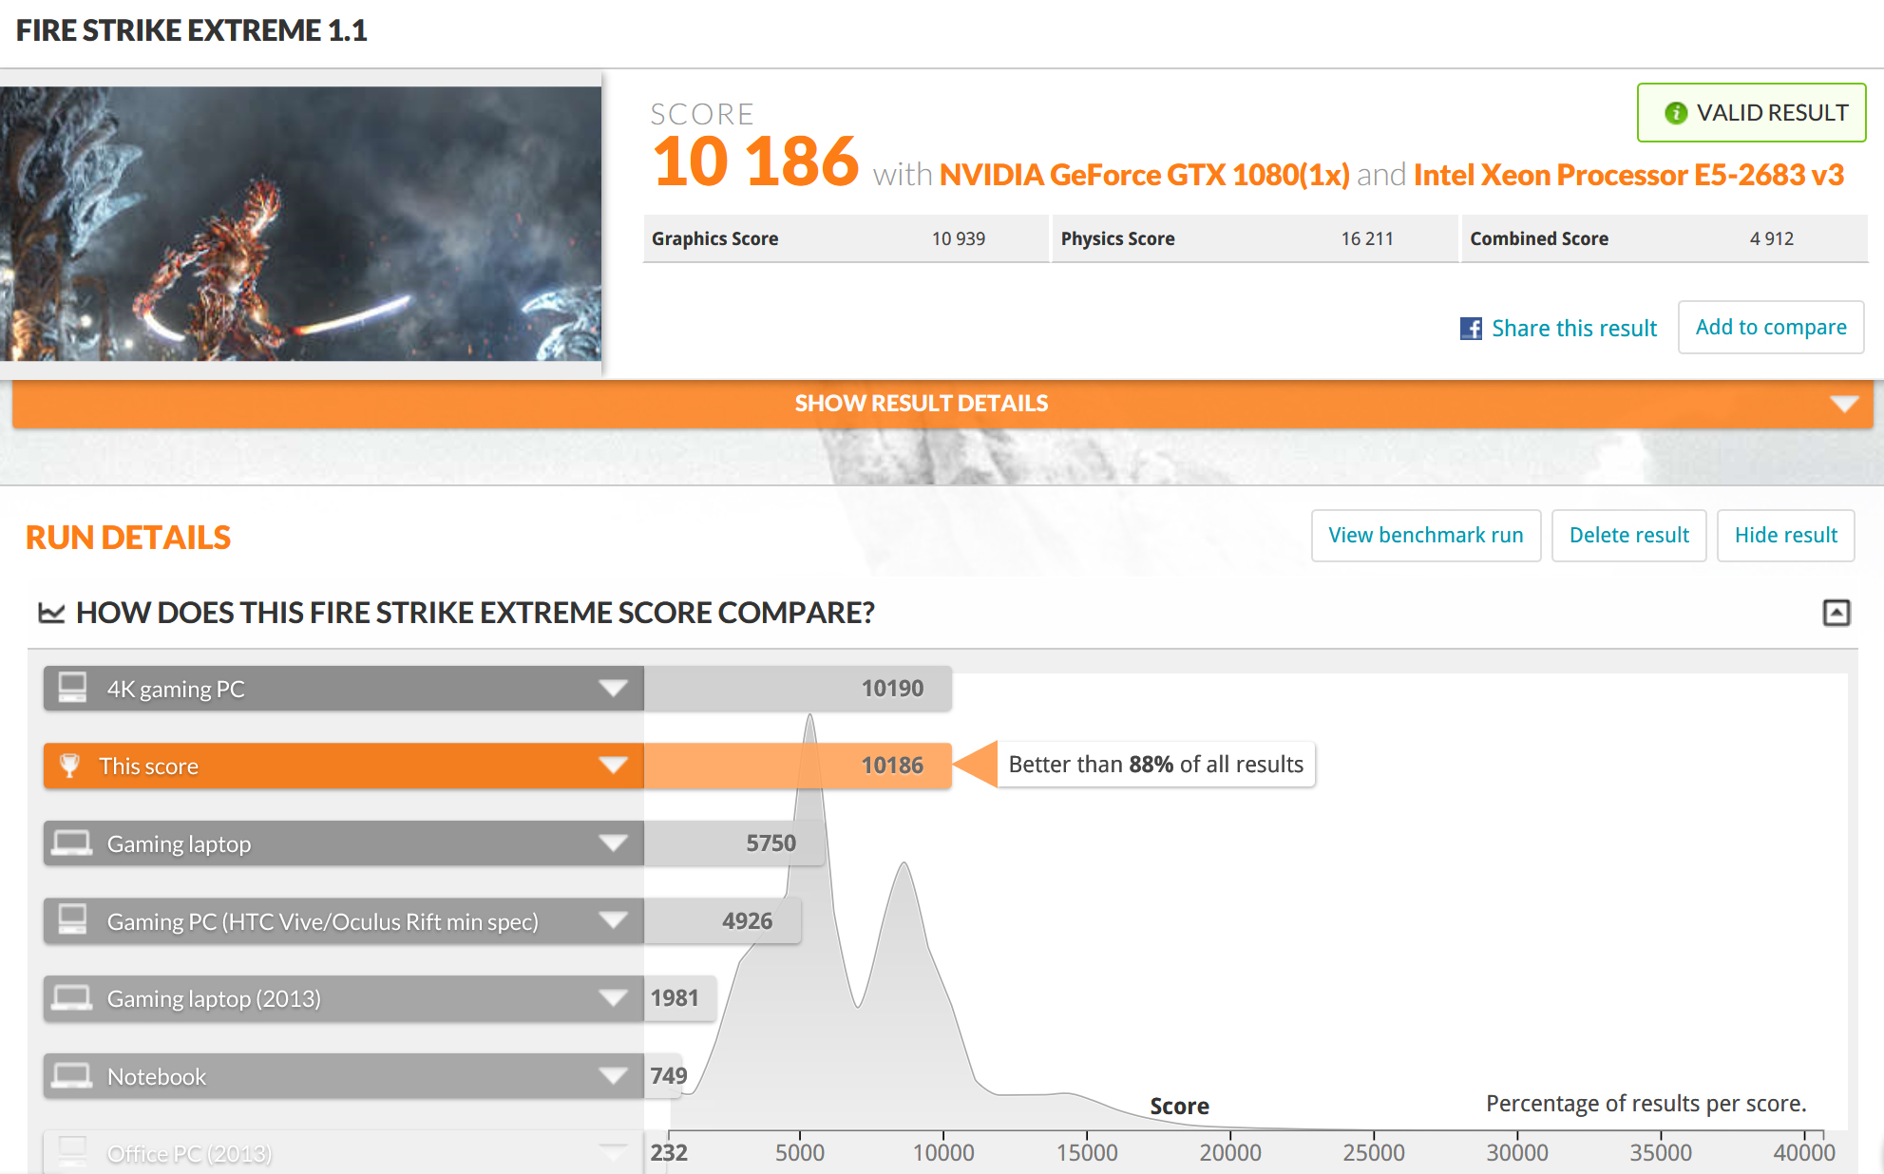The image size is (1884, 1174).
Task: Click the Facebook share icon
Action: coord(1471,329)
